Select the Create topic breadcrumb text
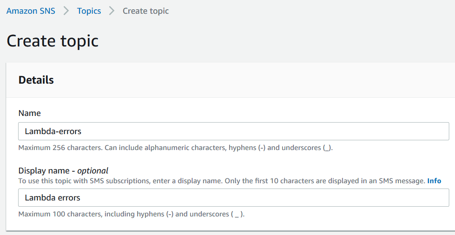Screen dimensions: 455x235 click(145, 11)
